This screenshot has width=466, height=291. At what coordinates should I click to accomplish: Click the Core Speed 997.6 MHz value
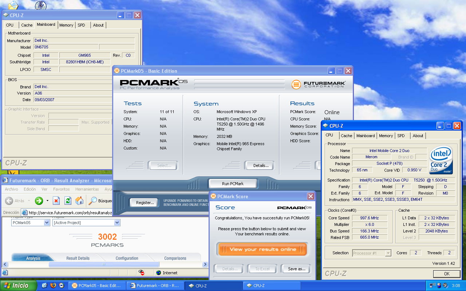369,218
